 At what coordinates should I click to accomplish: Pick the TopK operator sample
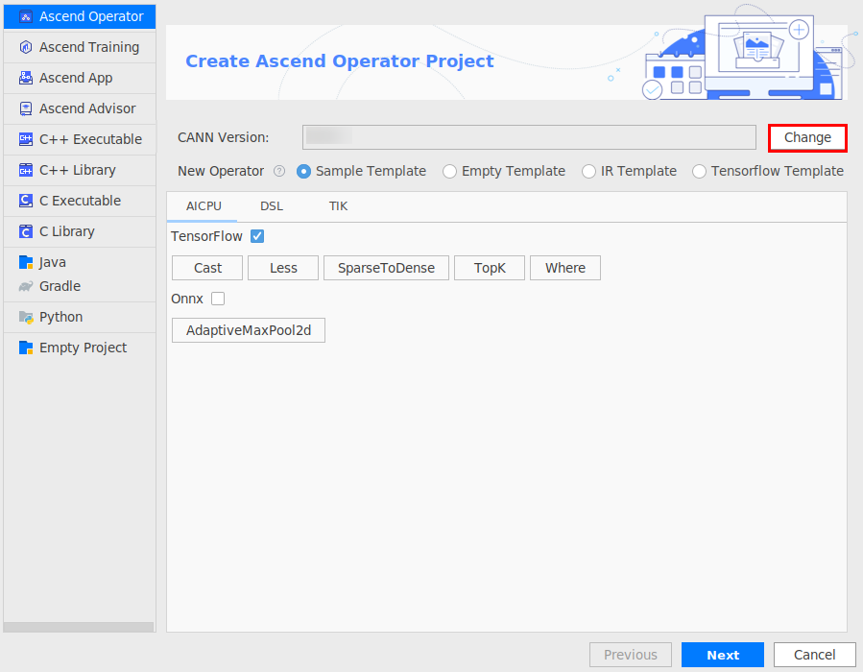(x=490, y=268)
